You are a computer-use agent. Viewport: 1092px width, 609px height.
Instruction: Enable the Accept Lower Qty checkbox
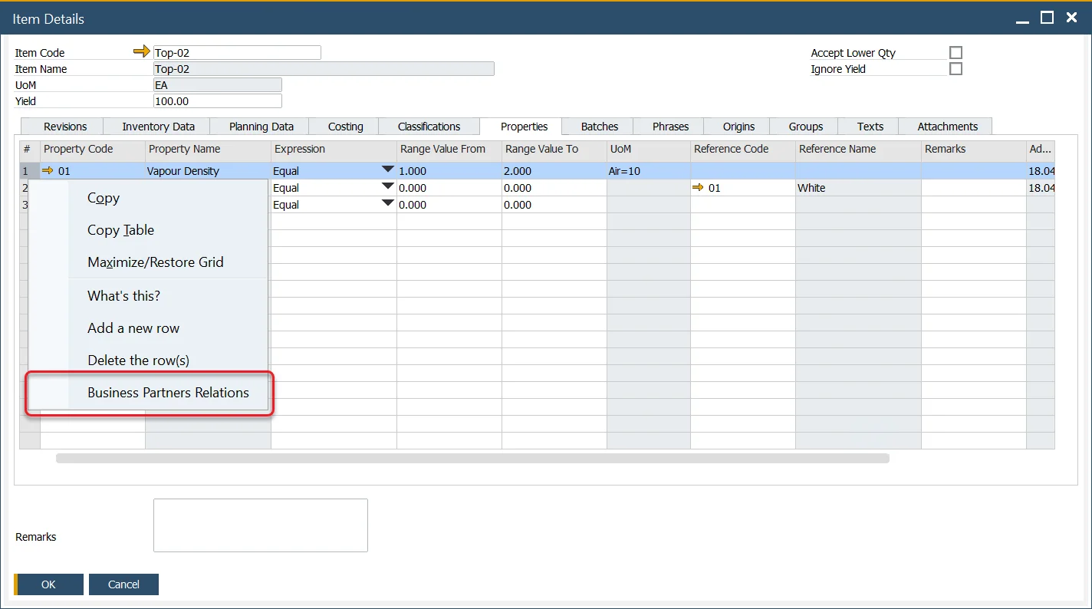pyautogui.click(x=955, y=53)
